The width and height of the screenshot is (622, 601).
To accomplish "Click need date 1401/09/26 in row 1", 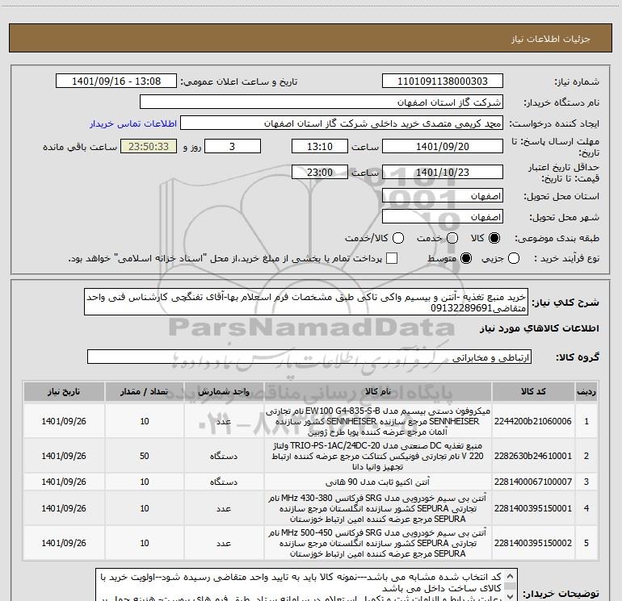I will coord(64,421).
